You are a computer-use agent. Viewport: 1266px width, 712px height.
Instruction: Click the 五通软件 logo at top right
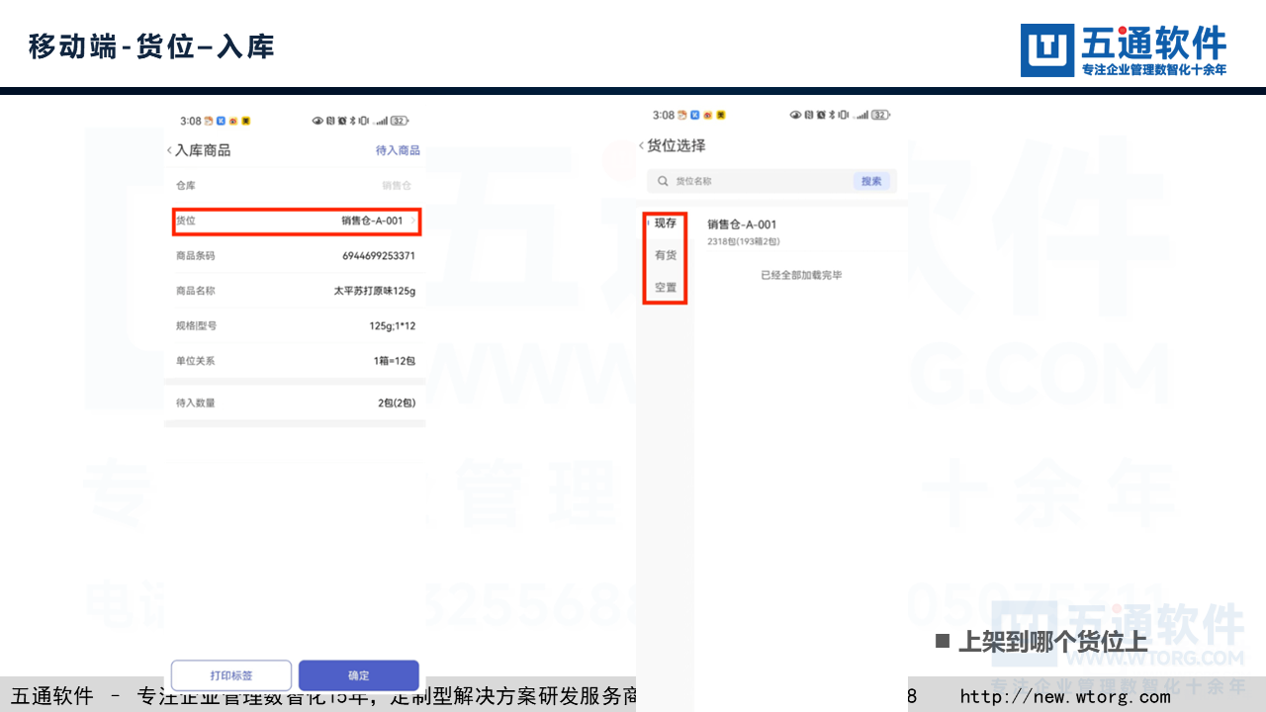1124,50
